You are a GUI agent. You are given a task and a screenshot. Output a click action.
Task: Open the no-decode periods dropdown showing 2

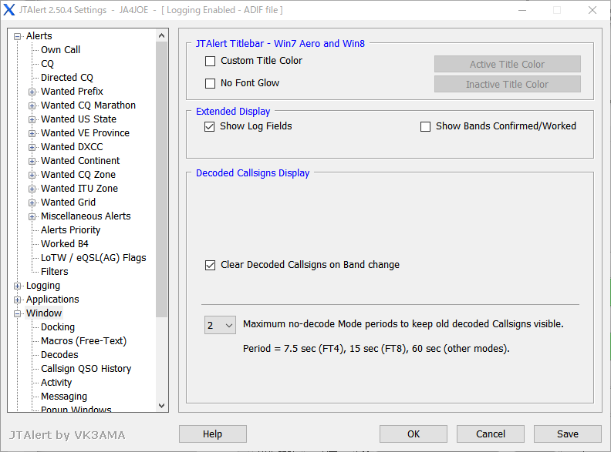[220, 325]
